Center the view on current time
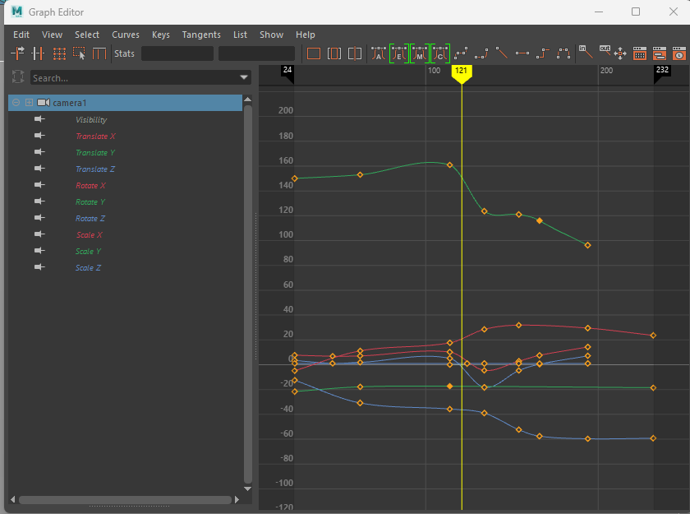The height and width of the screenshot is (514, 690). tap(355, 53)
